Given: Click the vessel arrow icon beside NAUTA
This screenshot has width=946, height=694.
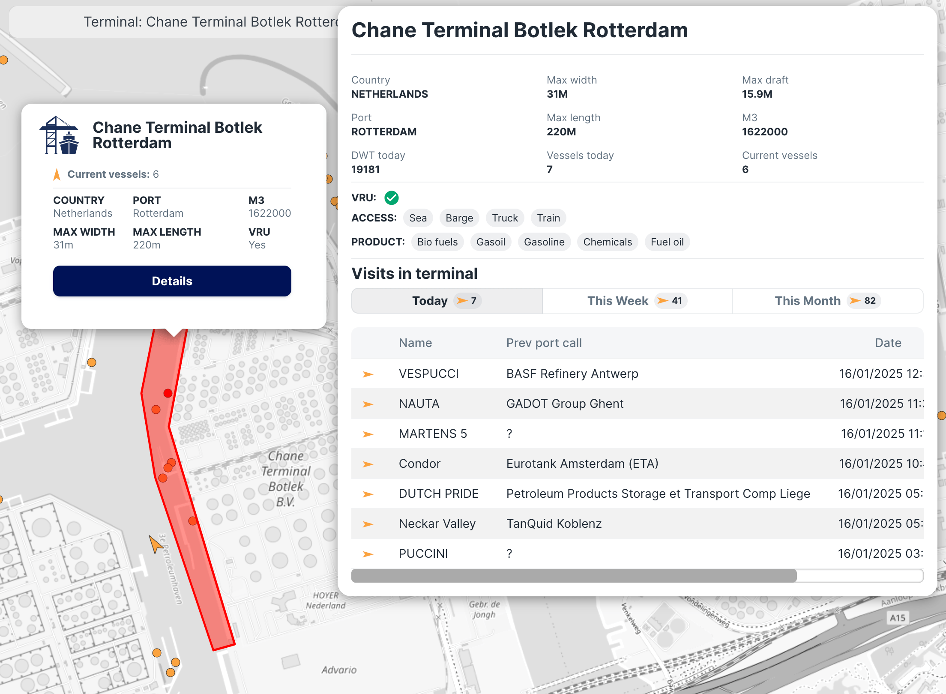Looking at the screenshot, I should click(x=368, y=404).
